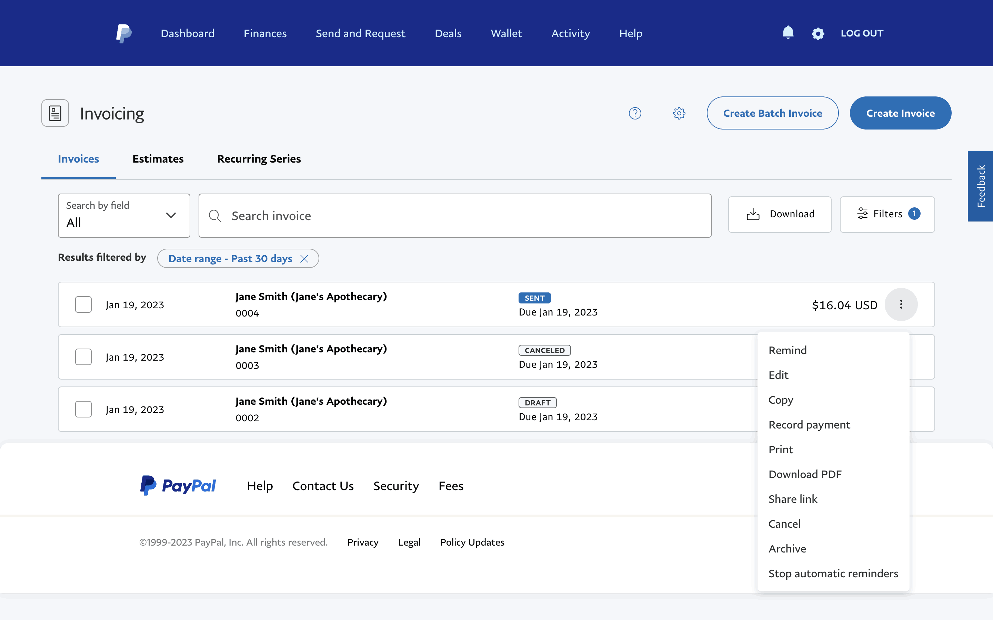Click the Download button
This screenshot has height=620, width=993.
click(x=780, y=214)
